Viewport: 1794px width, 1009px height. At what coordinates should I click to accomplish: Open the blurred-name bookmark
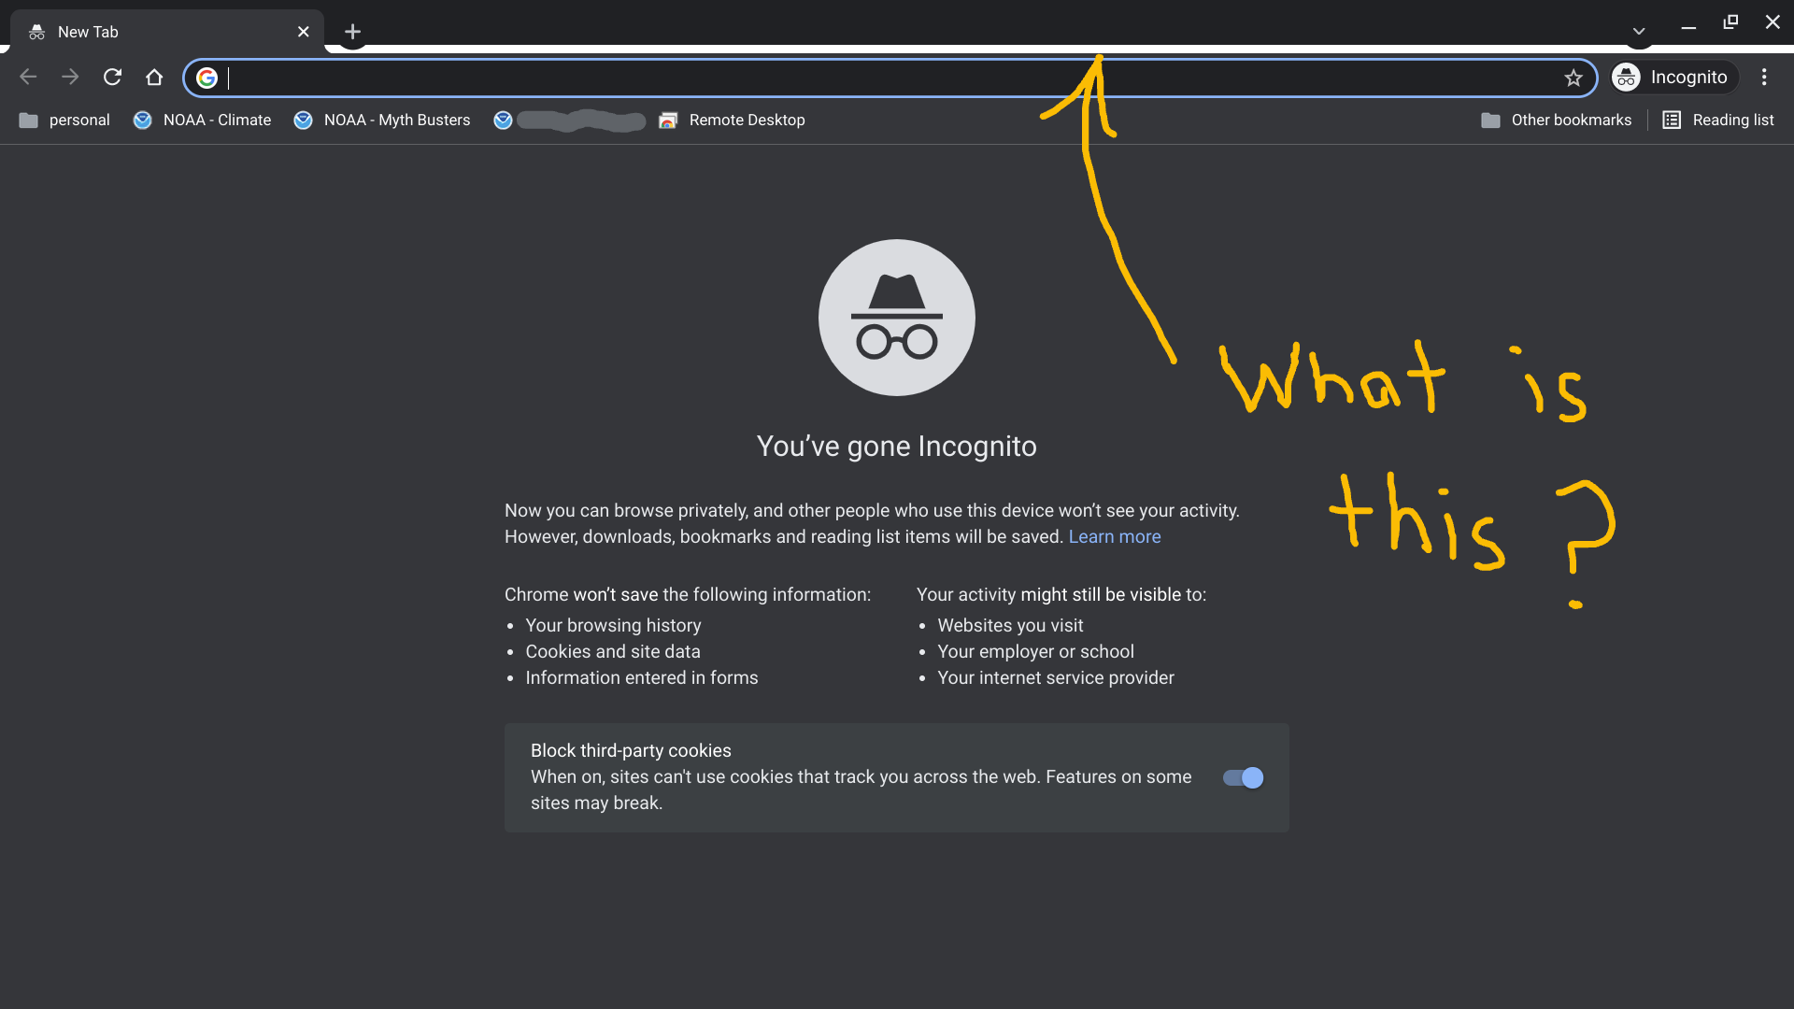[x=569, y=121]
